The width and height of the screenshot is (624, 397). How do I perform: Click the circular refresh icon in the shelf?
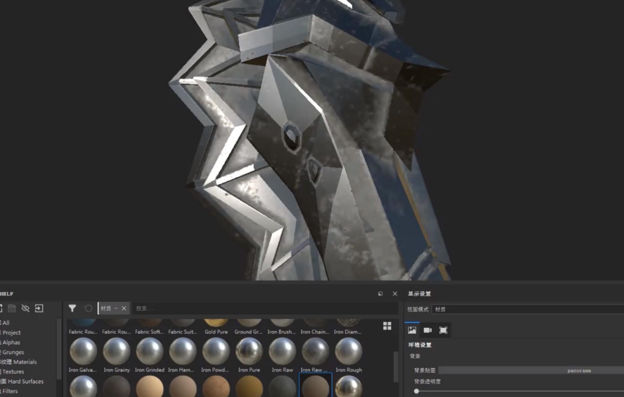(88, 308)
